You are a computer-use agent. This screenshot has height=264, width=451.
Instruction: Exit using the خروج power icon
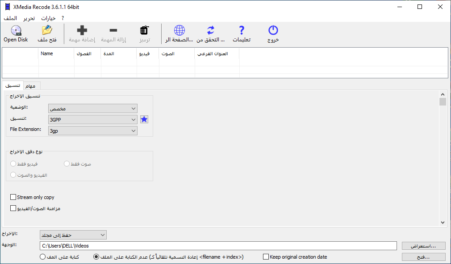[x=273, y=30]
